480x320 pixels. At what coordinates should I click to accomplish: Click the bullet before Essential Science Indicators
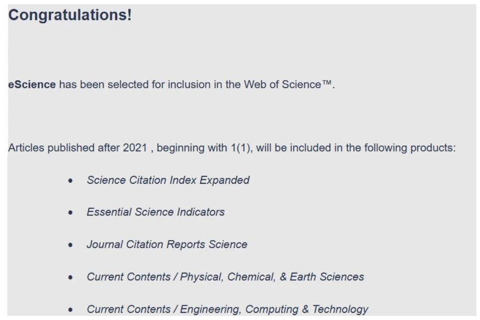click(71, 213)
